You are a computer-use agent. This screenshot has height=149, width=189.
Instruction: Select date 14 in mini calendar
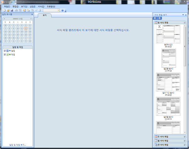tap(5, 32)
